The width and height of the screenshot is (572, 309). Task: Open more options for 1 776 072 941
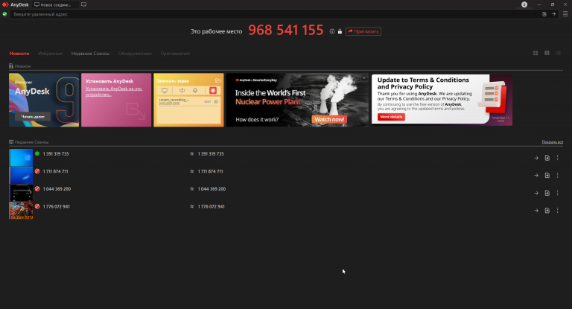(557, 210)
